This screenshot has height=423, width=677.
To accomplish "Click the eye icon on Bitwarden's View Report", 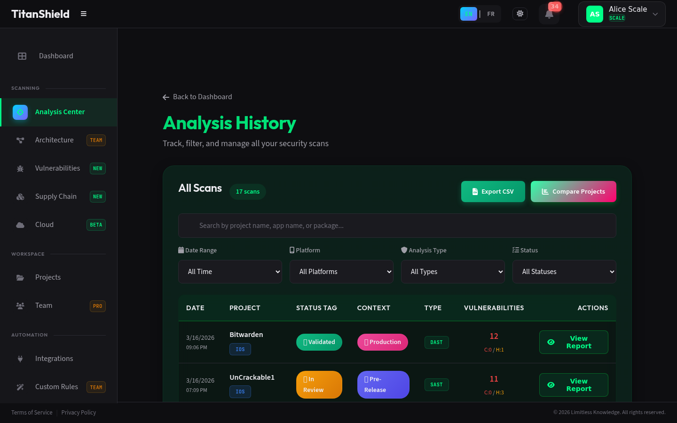I will tap(551, 342).
